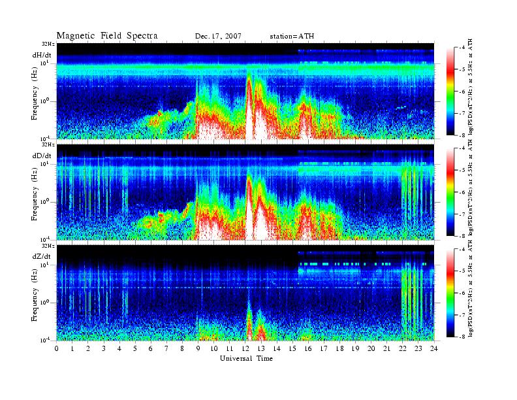The width and height of the screenshot is (517, 400).
Task: Click the dH/dt color bar PSD units label
Action: 471,86
